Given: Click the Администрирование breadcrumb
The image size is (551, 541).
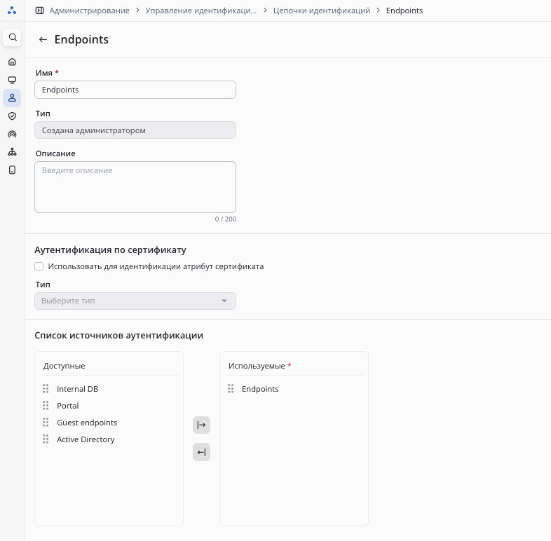Looking at the screenshot, I should [89, 11].
